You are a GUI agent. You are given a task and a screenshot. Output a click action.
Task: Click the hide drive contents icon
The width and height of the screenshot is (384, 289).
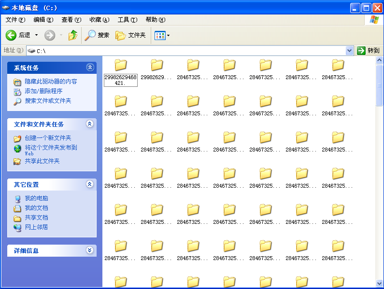(17, 82)
